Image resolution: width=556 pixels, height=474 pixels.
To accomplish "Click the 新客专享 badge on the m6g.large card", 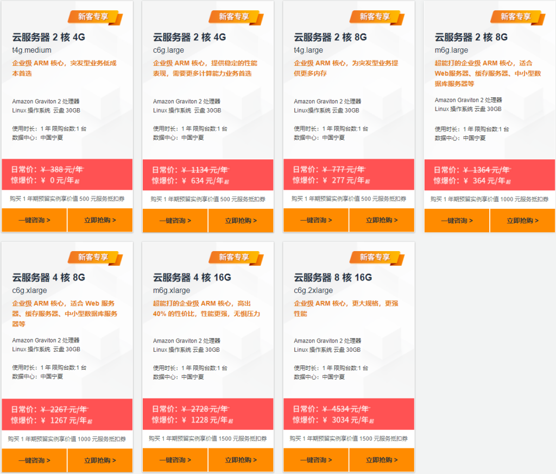I will pos(515,17).
